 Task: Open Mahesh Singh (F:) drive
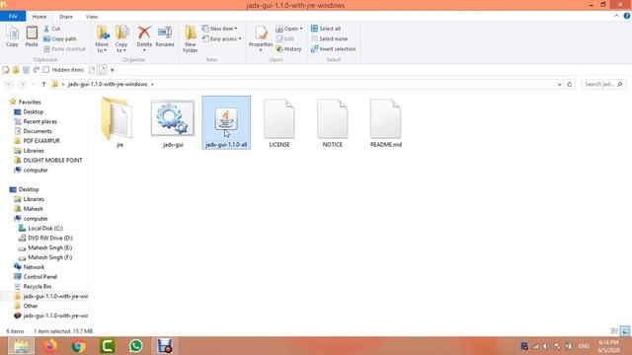coord(50,257)
